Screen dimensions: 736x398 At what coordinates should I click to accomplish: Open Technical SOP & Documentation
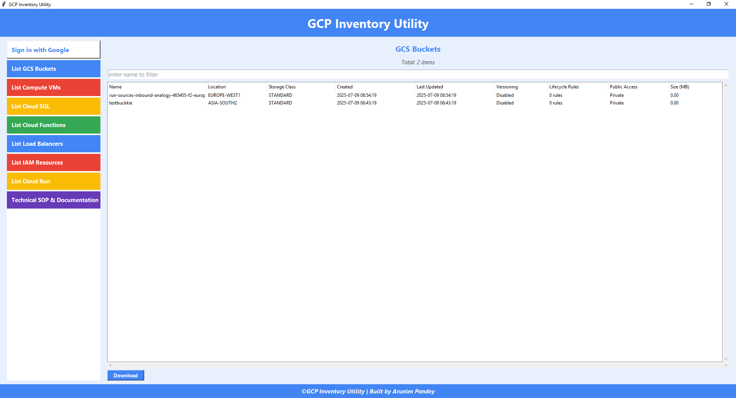point(53,200)
